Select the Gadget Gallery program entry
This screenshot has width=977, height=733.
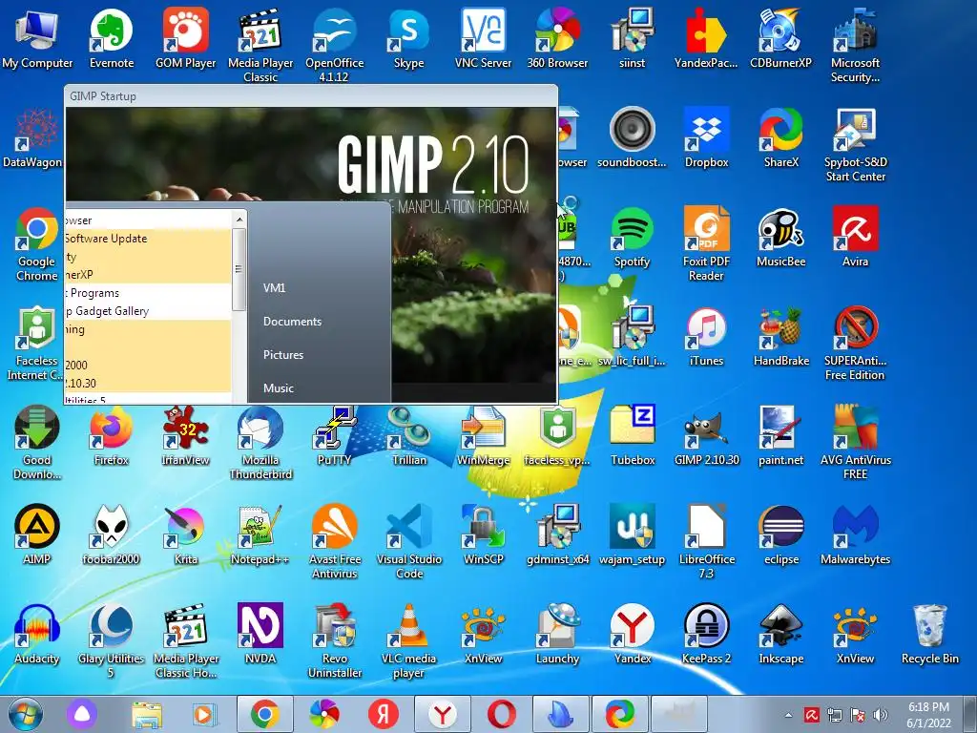point(148,311)
